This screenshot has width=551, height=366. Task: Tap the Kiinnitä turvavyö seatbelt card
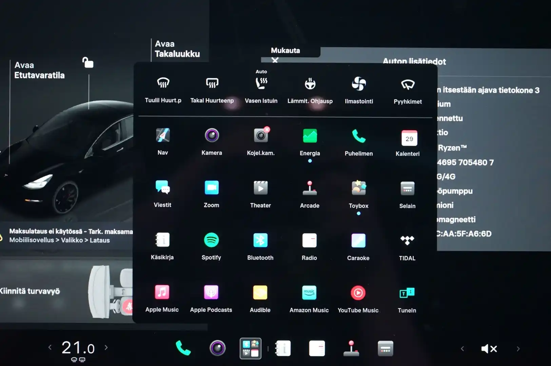coord(66,291)
